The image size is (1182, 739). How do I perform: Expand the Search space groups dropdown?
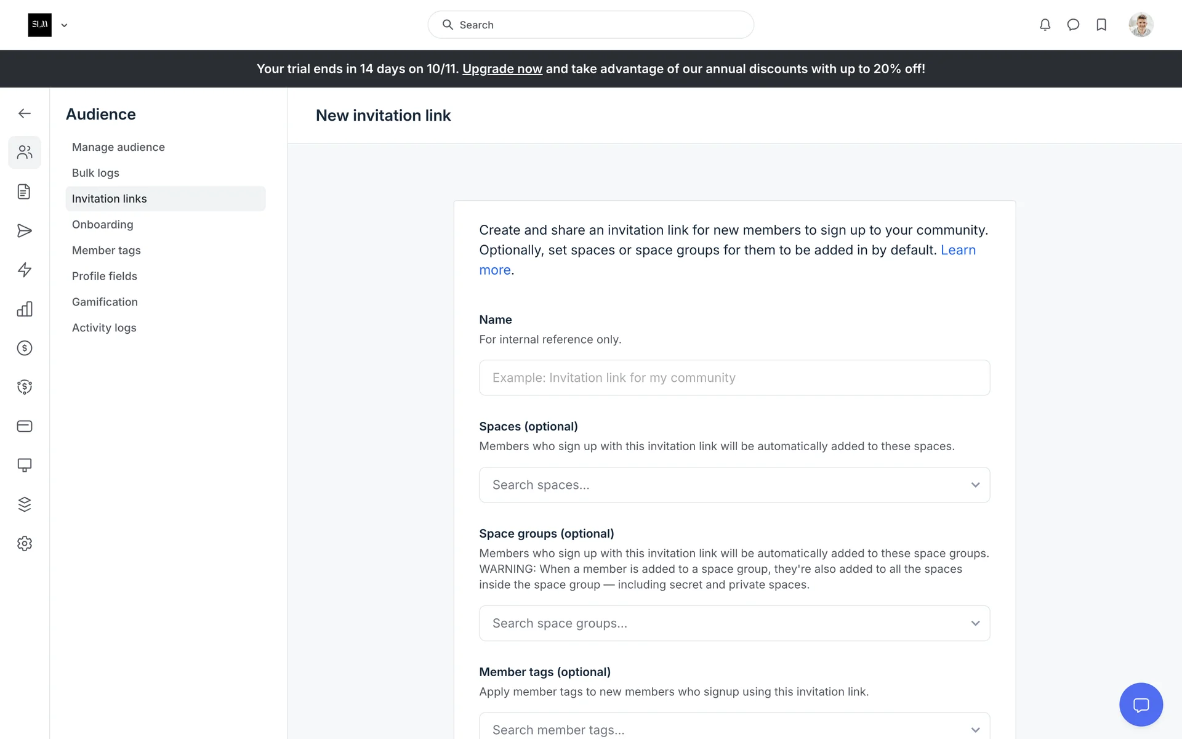[734, 623]
